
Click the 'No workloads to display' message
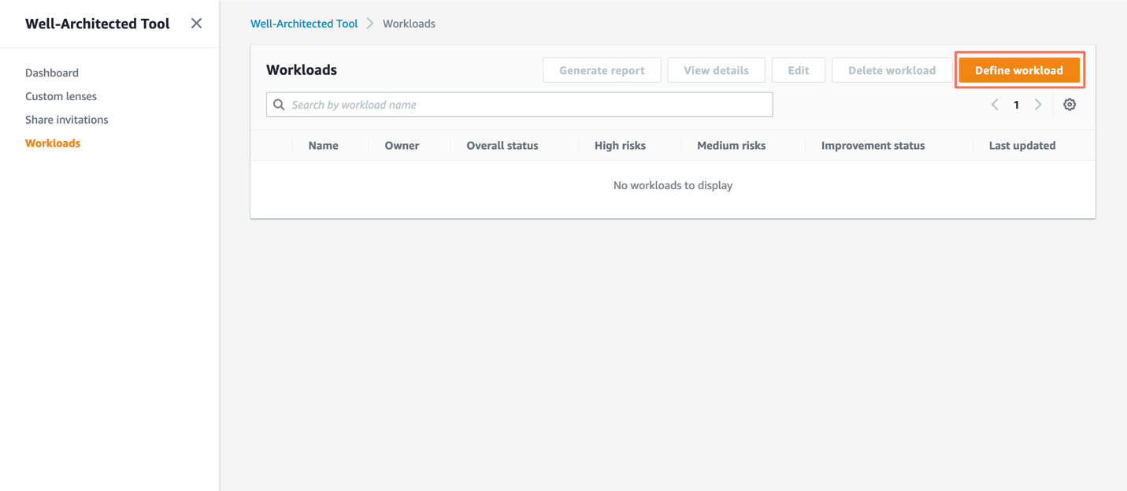673,185
